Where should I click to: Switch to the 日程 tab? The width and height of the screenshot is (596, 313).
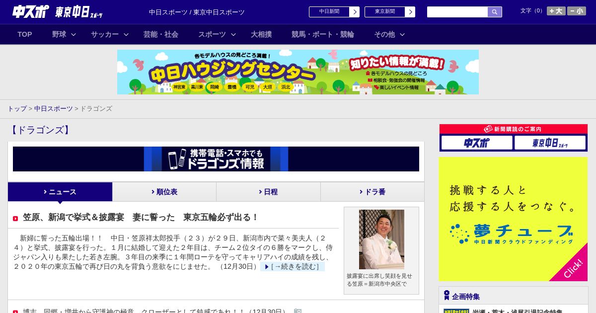268,192
